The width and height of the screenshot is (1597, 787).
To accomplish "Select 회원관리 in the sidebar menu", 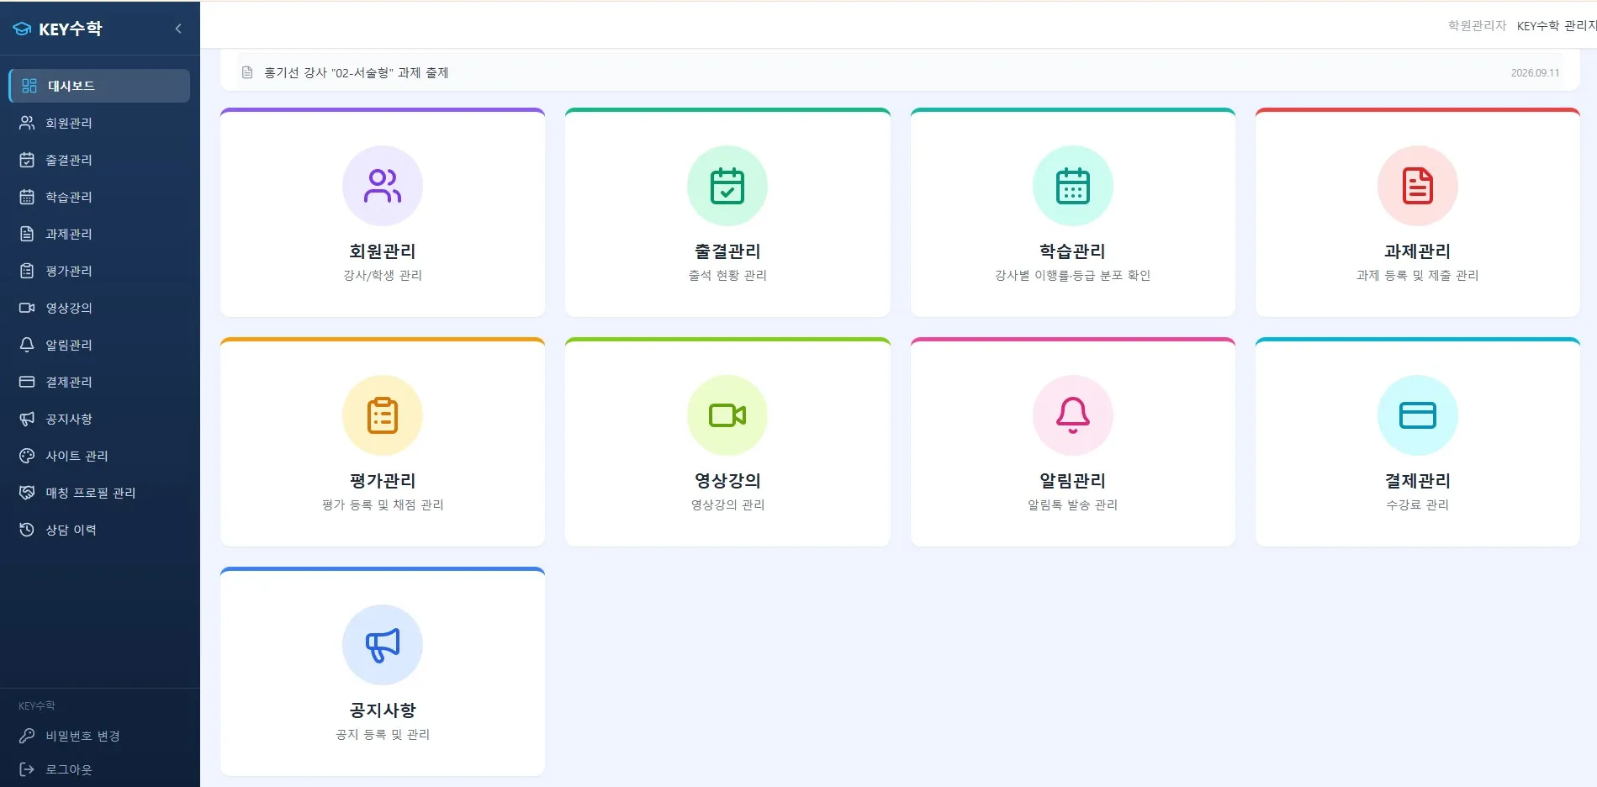I will [x=99, y=123].
